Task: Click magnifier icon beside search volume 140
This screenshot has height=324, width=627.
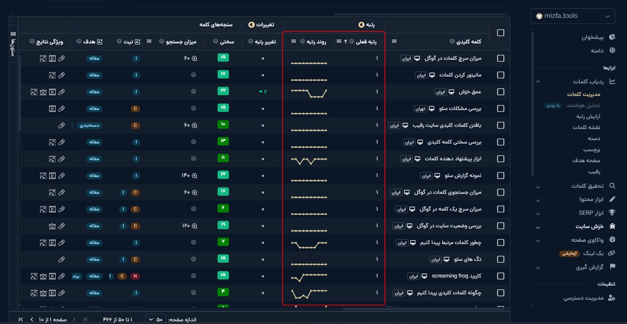Action: pyautogui.click(x=195, y=176)
